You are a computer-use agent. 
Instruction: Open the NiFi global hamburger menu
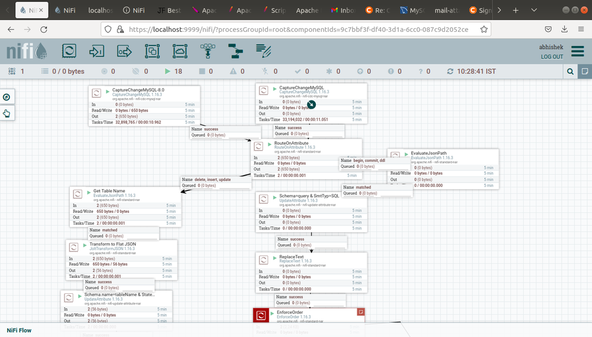coord(578,51)
